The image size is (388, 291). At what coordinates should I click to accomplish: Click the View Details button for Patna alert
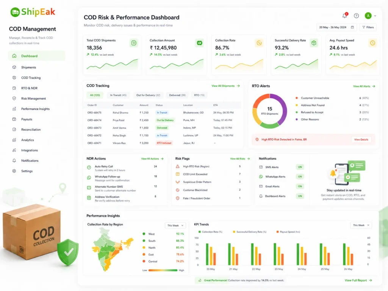click(x=361, y=139)
